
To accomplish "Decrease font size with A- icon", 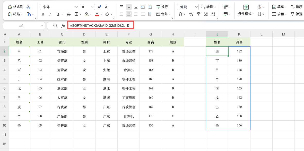I will pyautogui.click(x=107, y=7).
